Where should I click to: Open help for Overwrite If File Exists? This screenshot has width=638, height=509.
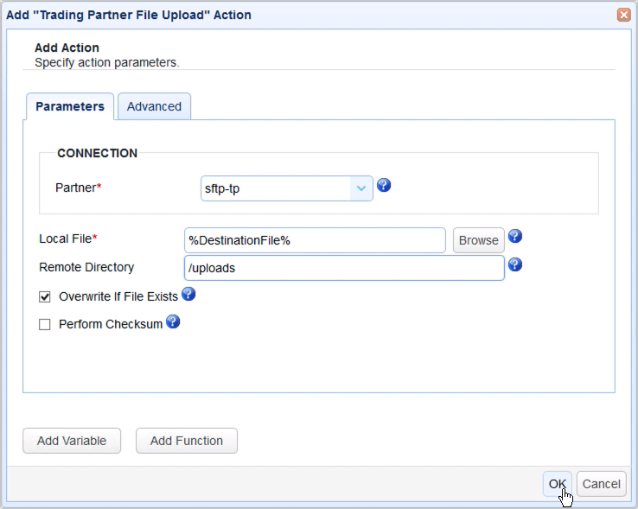click(188, 295)
